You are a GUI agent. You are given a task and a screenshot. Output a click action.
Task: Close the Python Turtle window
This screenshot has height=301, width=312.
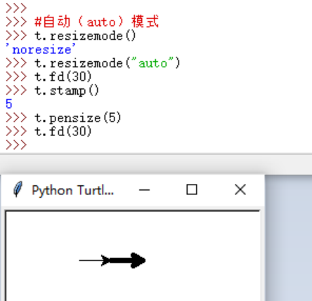tap(240, 189)
